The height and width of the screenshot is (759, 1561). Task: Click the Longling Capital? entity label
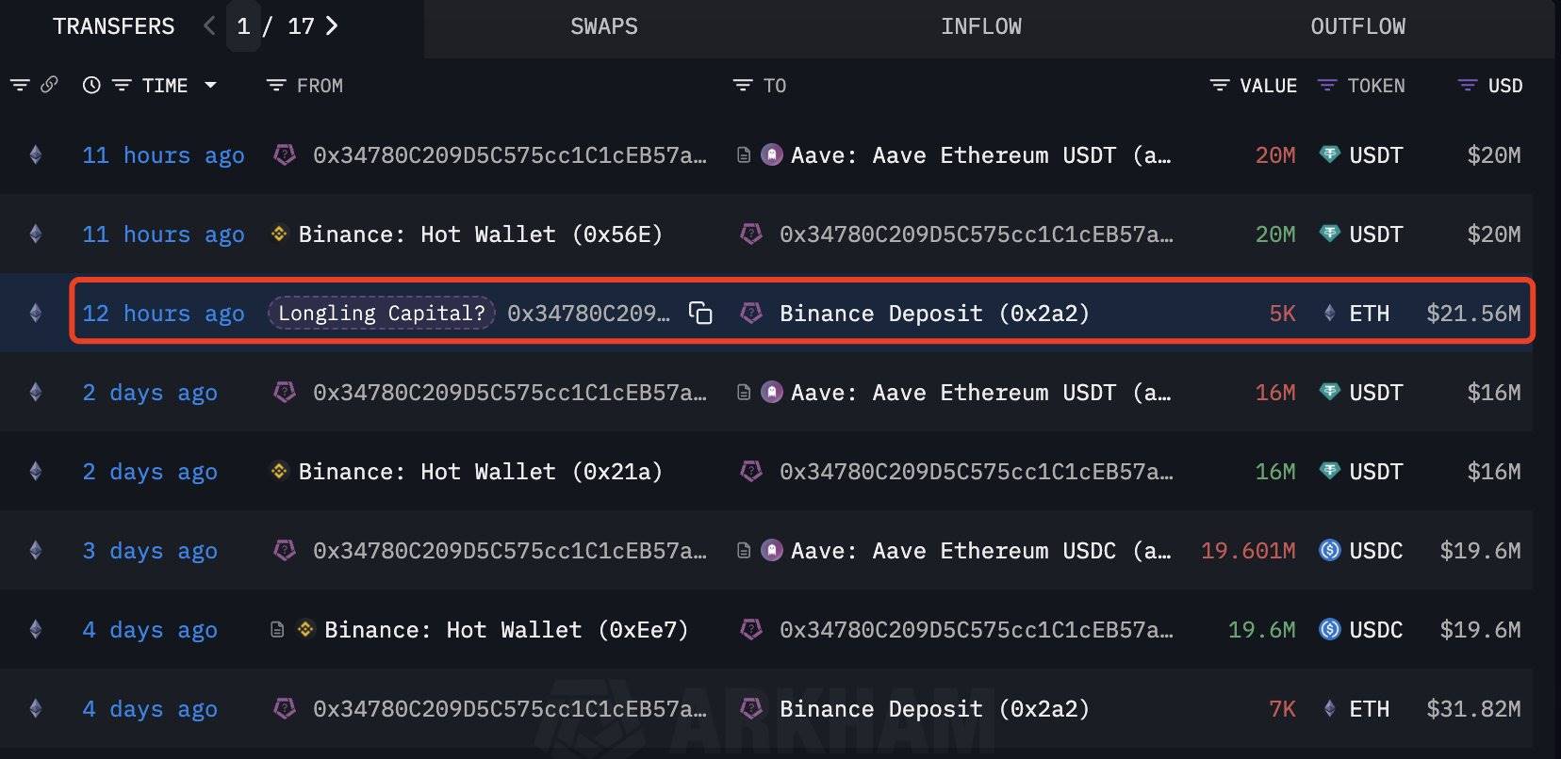(381, 313)
